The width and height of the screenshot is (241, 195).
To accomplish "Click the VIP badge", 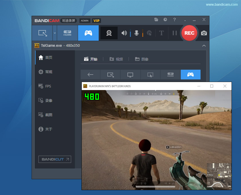I will point(96,21).
